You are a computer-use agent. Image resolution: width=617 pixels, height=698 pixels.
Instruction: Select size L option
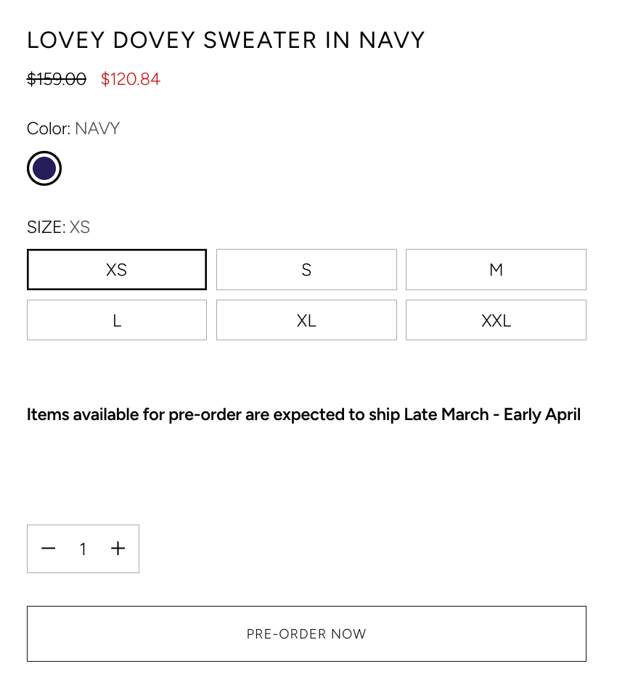tap(117, 320)
